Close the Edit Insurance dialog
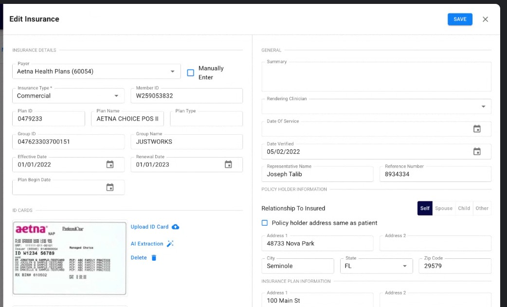Viewport: 507px width, 307px height. (x=485, y=19)
